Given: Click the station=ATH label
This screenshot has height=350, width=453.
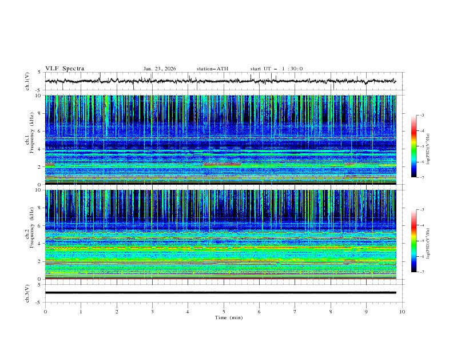Looking at the screenshot, I should tap(212, 69).
